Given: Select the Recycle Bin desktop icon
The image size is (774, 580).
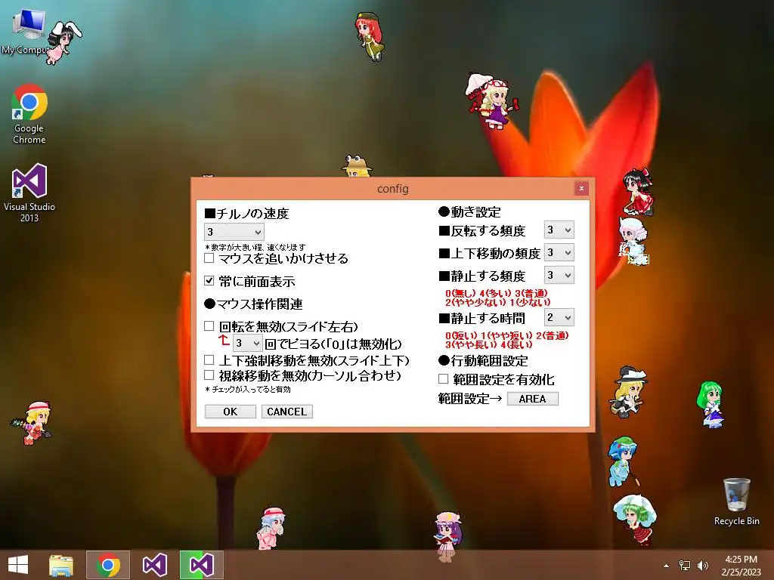Looking at the screenshot, I should (736, 501).
